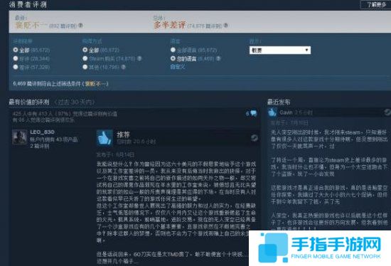The image size is (391, 266).
Task: Click the 最有价值的评测 section heading
Action: point(29,102)
